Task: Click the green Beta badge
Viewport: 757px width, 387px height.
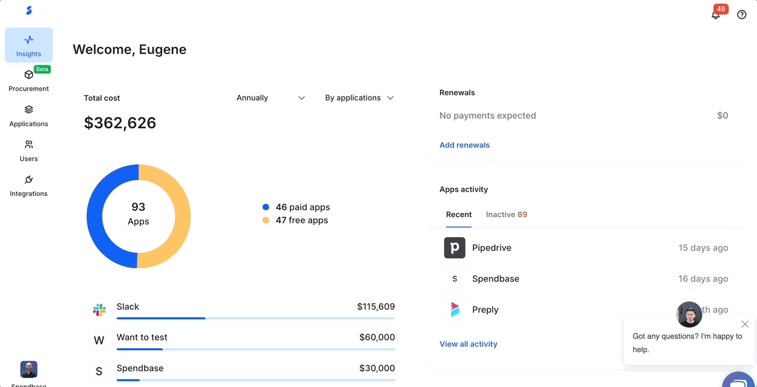Action: (42, 69)
